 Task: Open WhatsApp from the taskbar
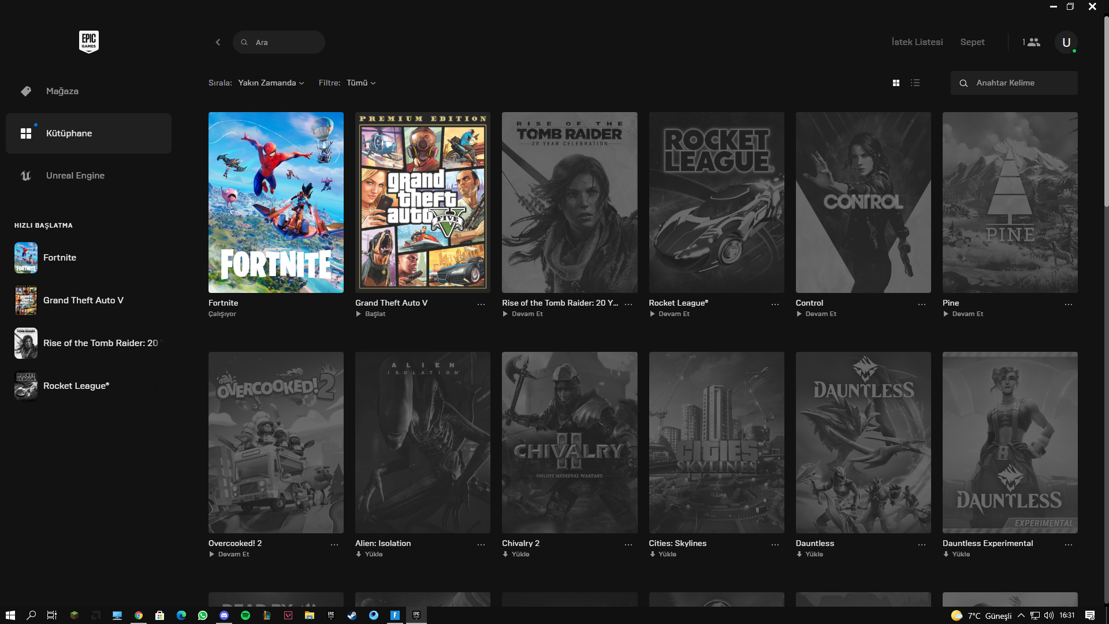pyautogui.click(x=203, y=615)
